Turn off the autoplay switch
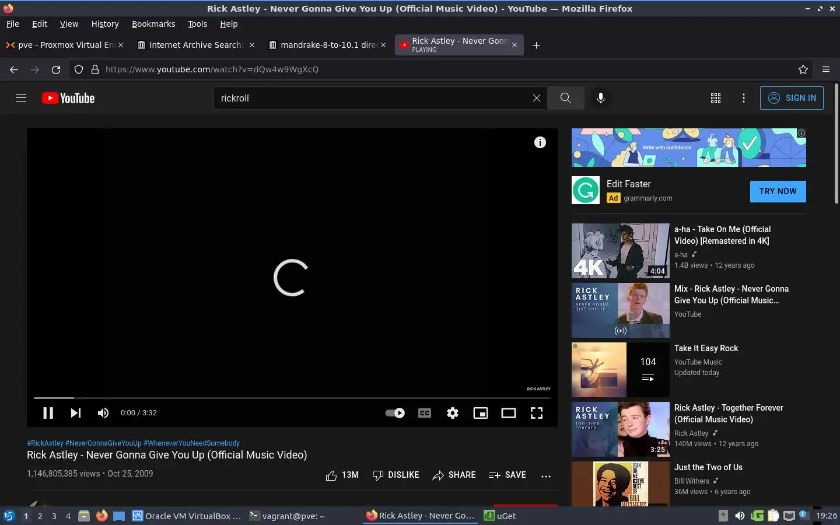Viewport: 840px width, 525px height. (x=395, y=413)
